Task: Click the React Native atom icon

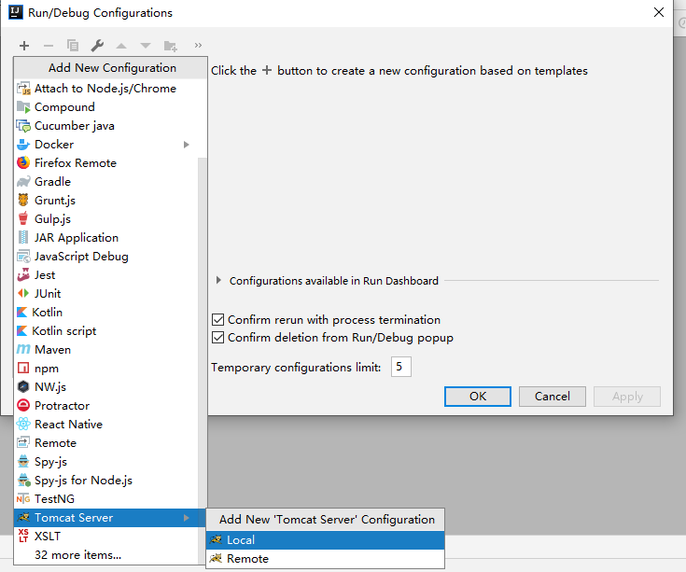Action: coord(23,425)
